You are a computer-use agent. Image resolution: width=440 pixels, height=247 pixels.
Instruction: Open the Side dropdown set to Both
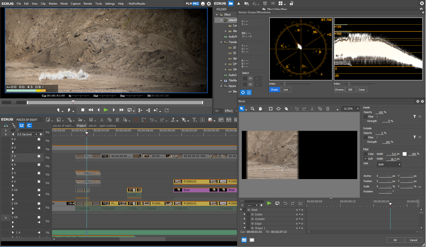point(389,164)
